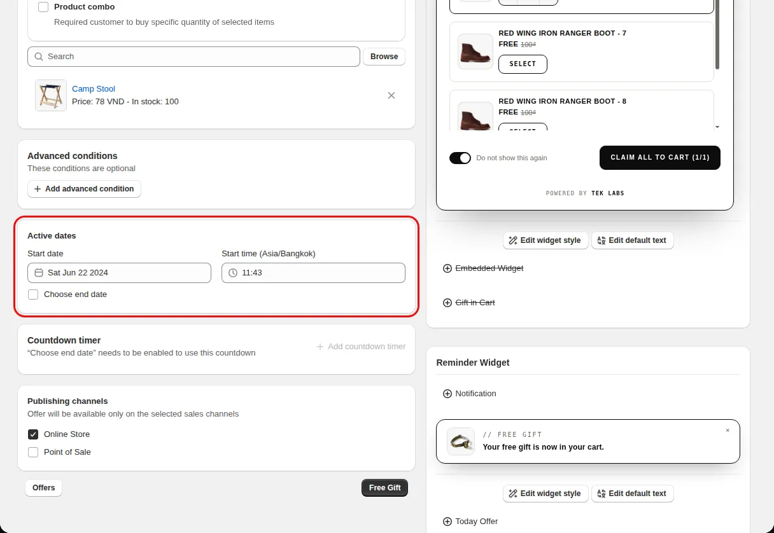Click Edit default text under gift popup
The width and height of the screenshot is (774, 533).
633,240
